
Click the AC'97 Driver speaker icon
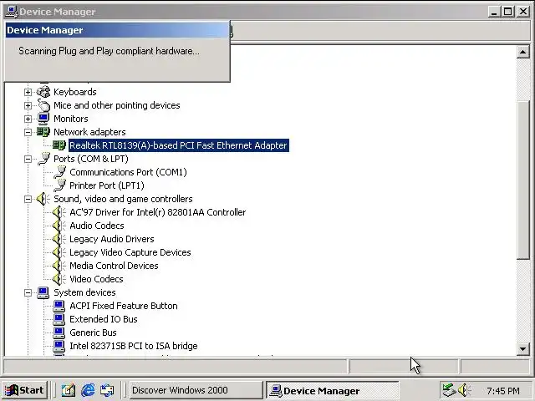(59, 212)
